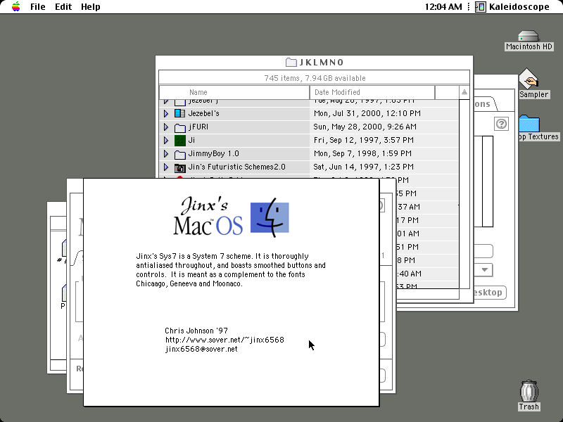Click the http://www.sover.net/~jinx6568 URL
Viewport: 563px width, 422px height.
coord(224,340)
